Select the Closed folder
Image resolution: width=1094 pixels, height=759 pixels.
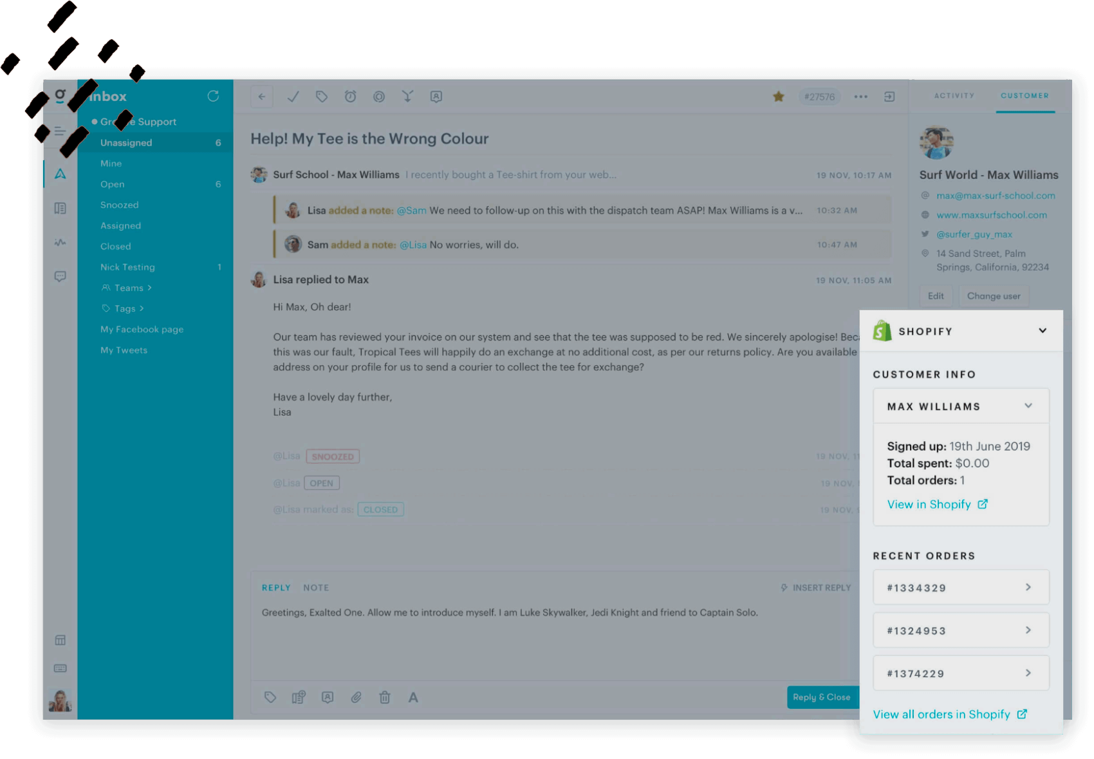[156, 246]
